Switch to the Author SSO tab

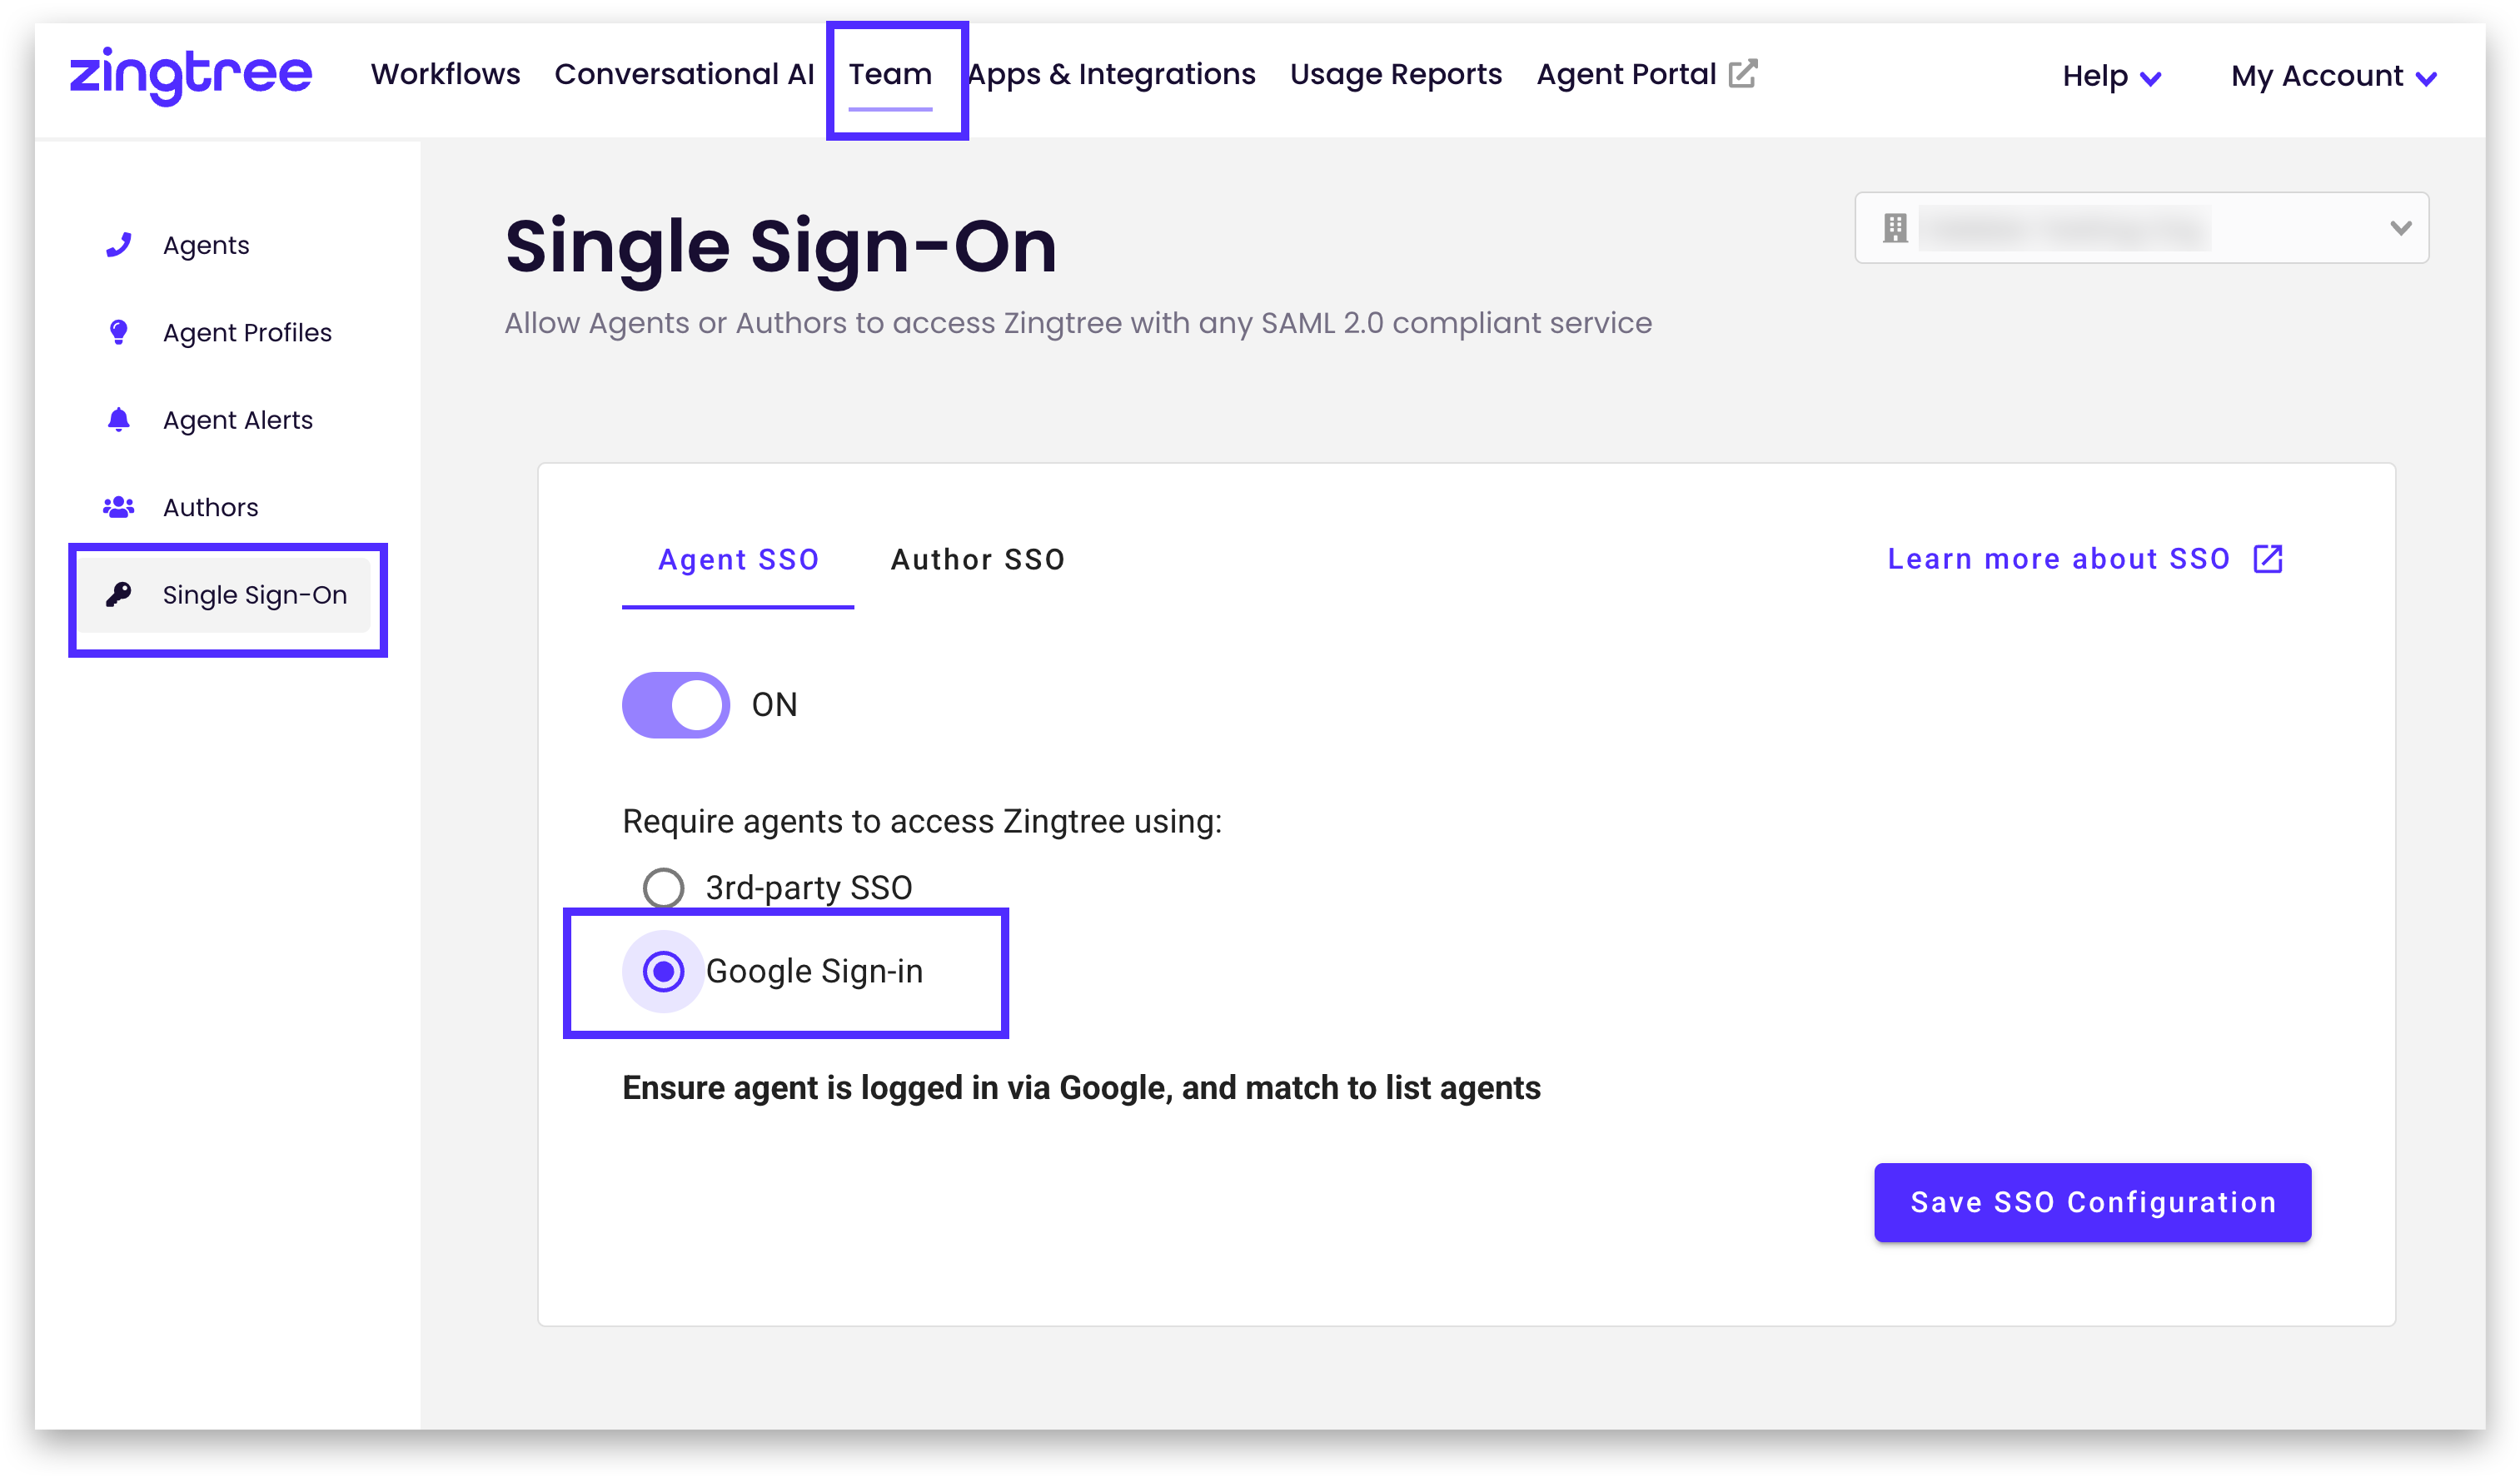pos(978,560)
